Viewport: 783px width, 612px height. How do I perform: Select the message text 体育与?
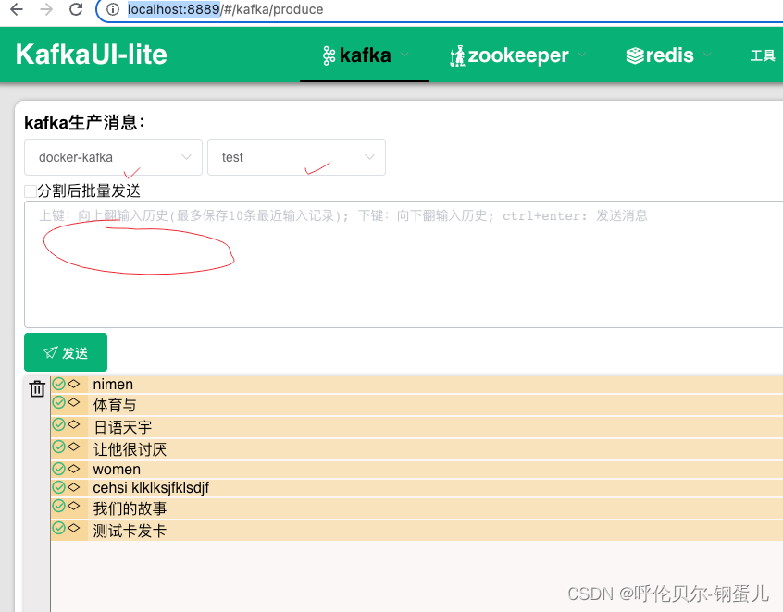115,405
